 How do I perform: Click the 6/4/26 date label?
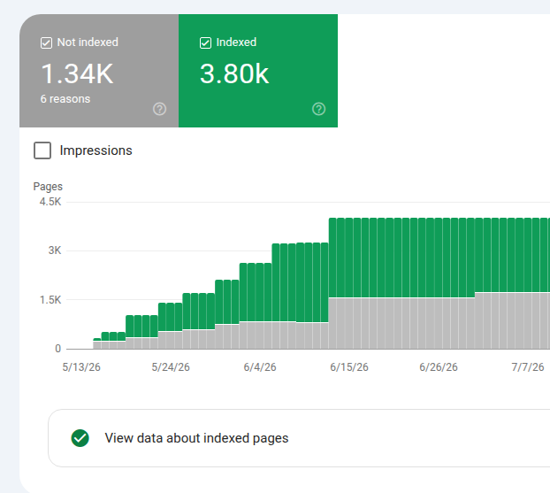pos(260,367)
